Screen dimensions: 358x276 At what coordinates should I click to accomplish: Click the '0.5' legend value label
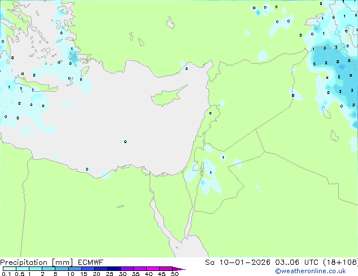20,274
